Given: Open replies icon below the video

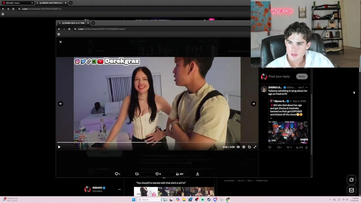Looking at the screenshot, I should coord(117,174).
